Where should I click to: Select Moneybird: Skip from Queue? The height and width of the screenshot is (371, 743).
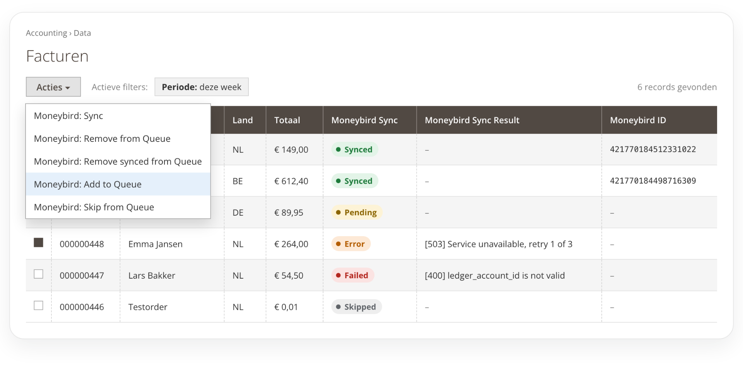pyautogui.click(x=118, y=207)
